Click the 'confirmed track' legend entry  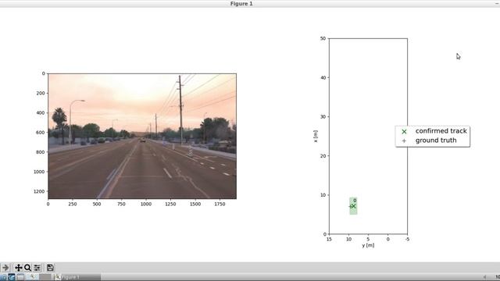click(441, 131)
